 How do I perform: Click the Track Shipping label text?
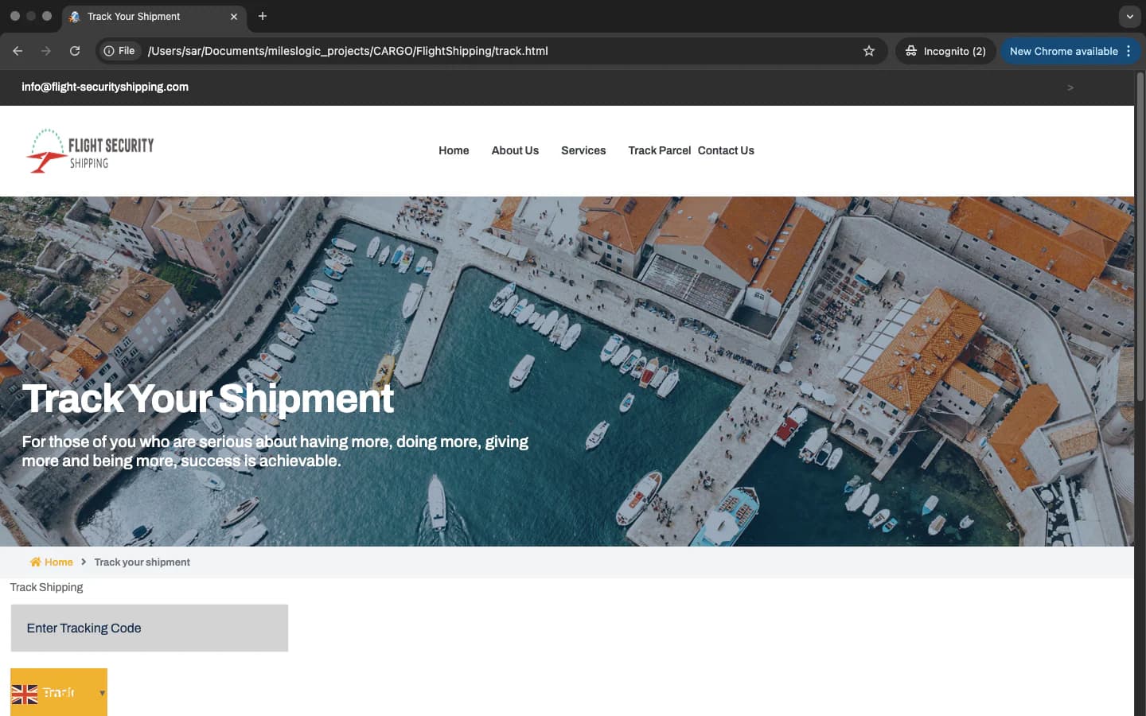(46, 587)
